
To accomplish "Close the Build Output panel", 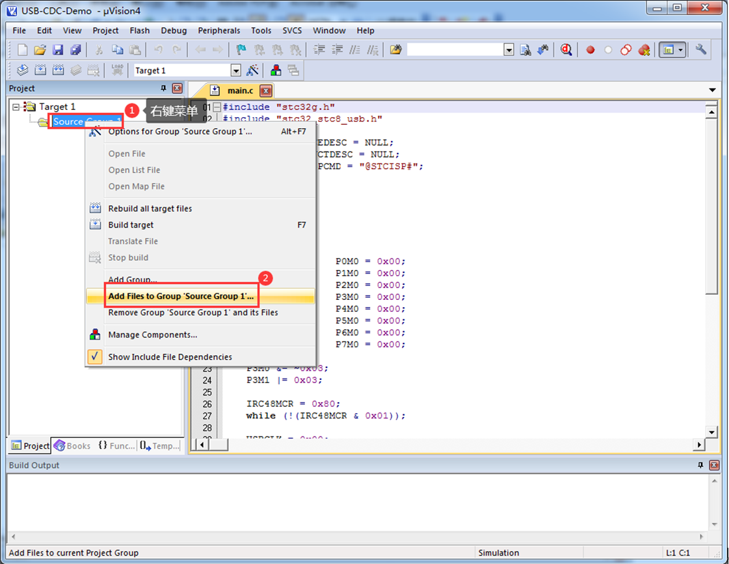I will click(x=714, y=465).
